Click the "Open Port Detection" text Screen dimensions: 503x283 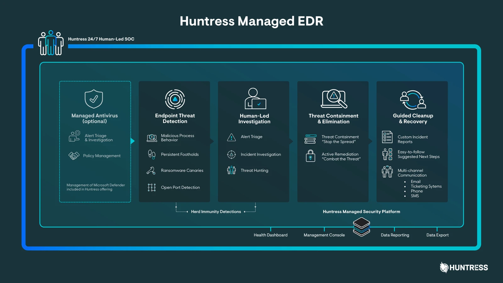click(180, 187)
